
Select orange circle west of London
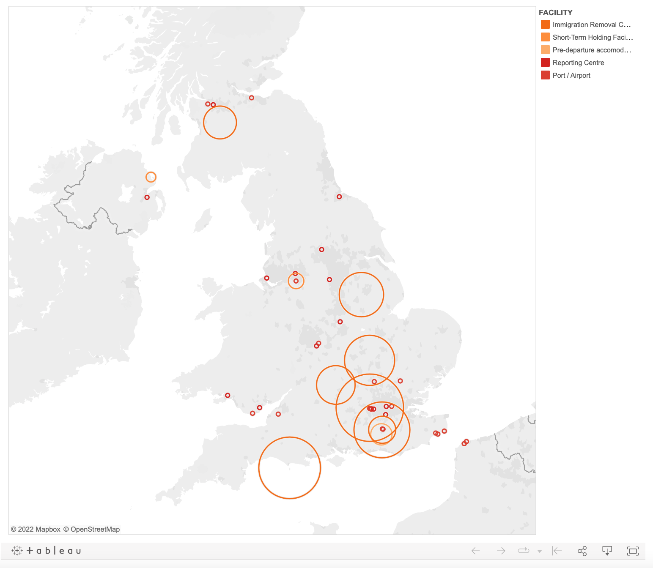[336, 385]
